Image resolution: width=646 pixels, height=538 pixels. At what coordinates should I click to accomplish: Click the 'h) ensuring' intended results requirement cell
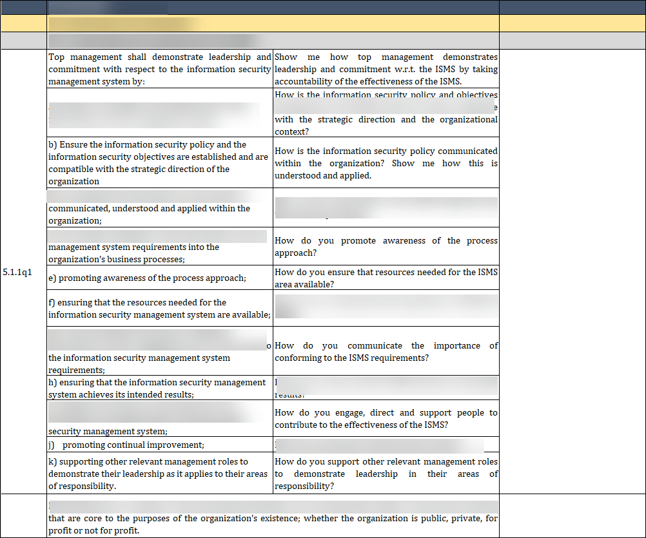pos(159,388)
